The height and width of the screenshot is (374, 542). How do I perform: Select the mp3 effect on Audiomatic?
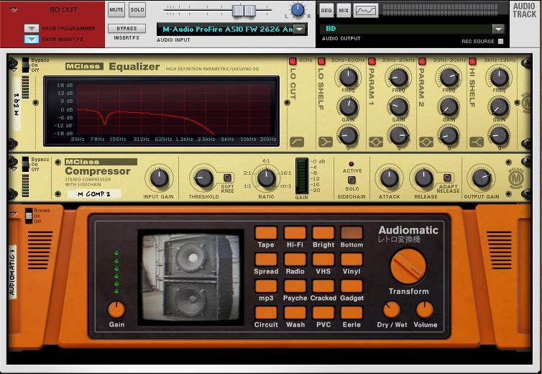[x=266, y=286]
